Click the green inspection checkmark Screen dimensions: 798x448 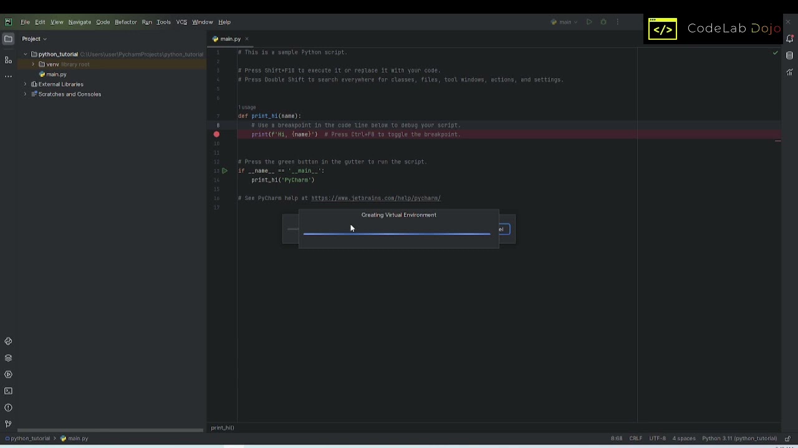point(776,53)
